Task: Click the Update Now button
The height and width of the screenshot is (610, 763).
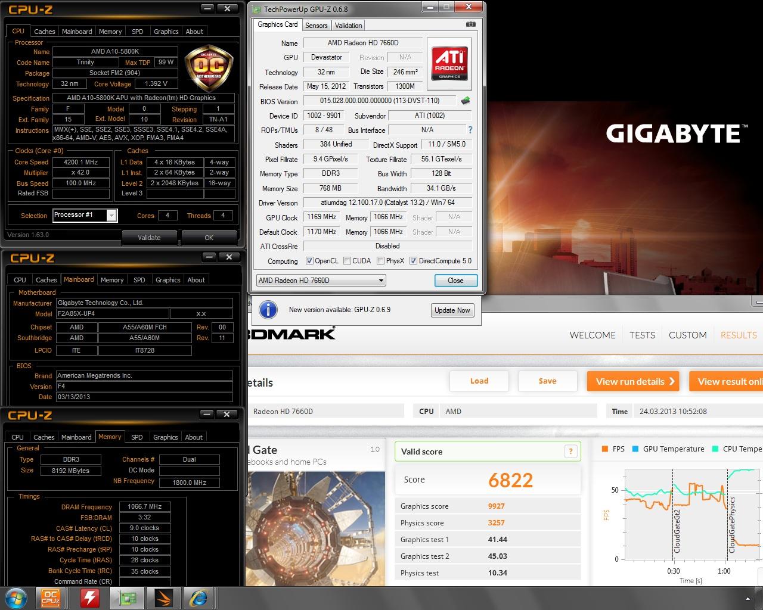Action: [452, 310]
